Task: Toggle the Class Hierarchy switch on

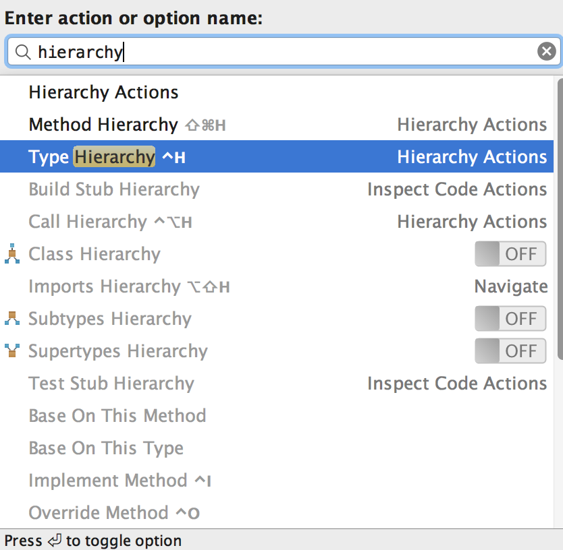Action: pyautogui.click(x=510, y=254)
